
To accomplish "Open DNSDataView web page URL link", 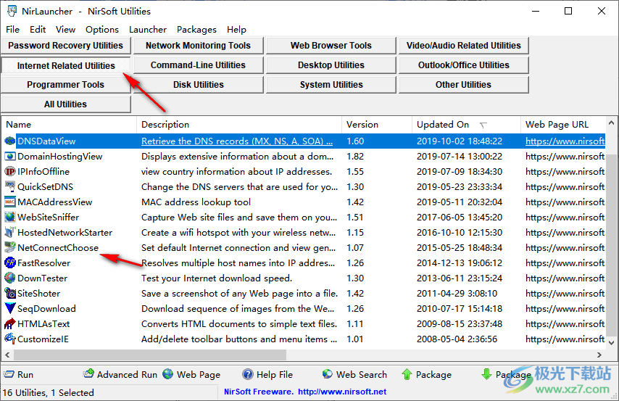I will (565, 141).
